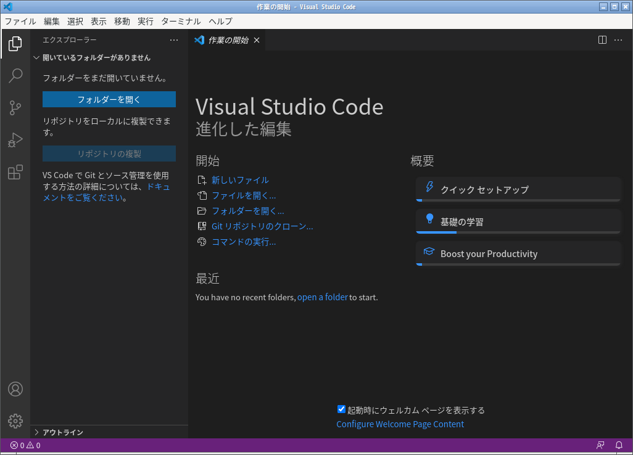Close the 作業の開始 tab
The width and height of the screenshot is (633, 455).
pyautogui.click(x=257, y=40)
